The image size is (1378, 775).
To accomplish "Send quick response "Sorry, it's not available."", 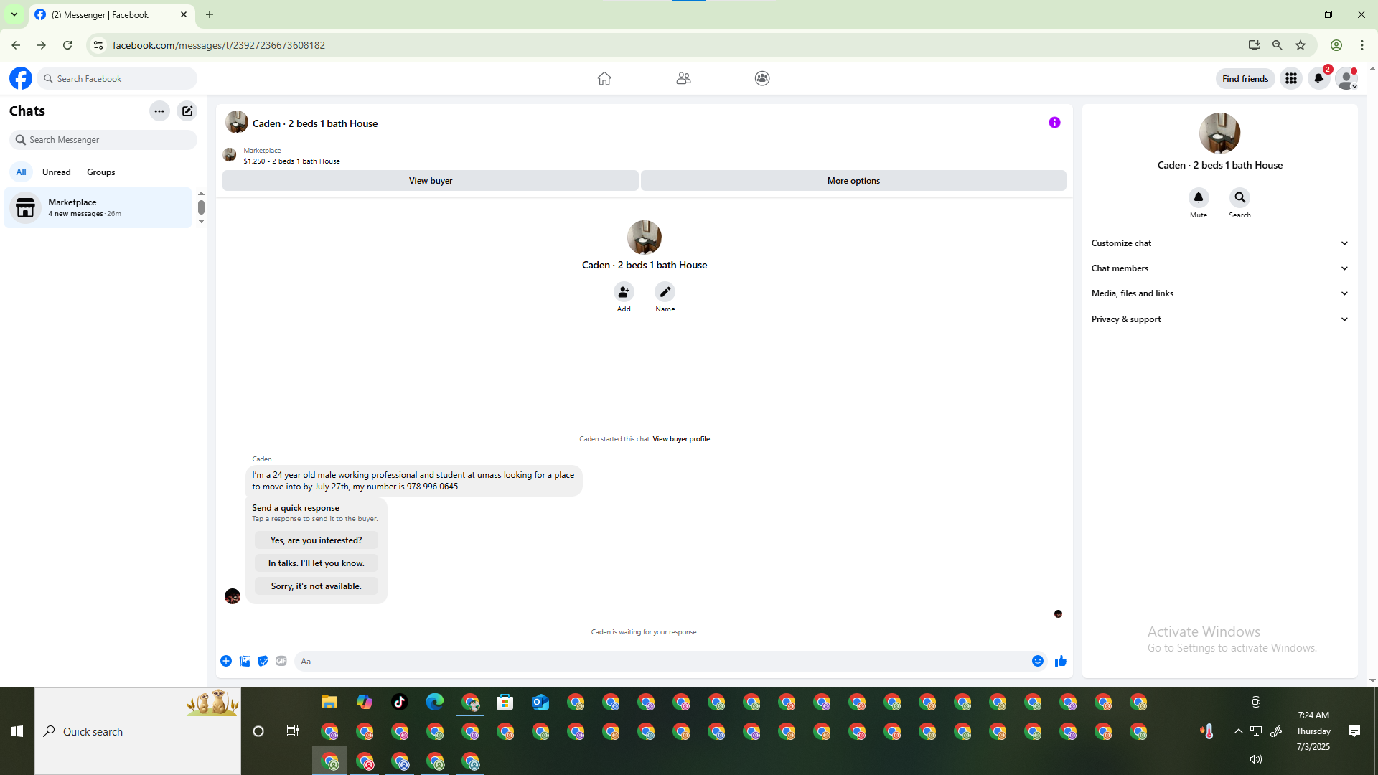I will [x=316, y=586].
